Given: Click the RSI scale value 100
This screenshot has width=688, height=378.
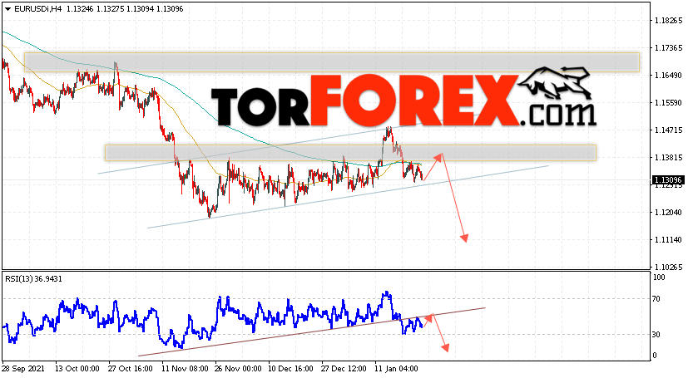Looking at the screenshot, I should tap(659, 277).
